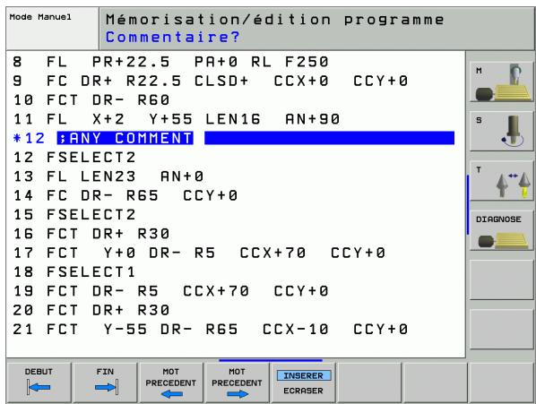Select line 15 FSELECT2
This screenshot has width=536, height=404.
[x=74, y=215]
